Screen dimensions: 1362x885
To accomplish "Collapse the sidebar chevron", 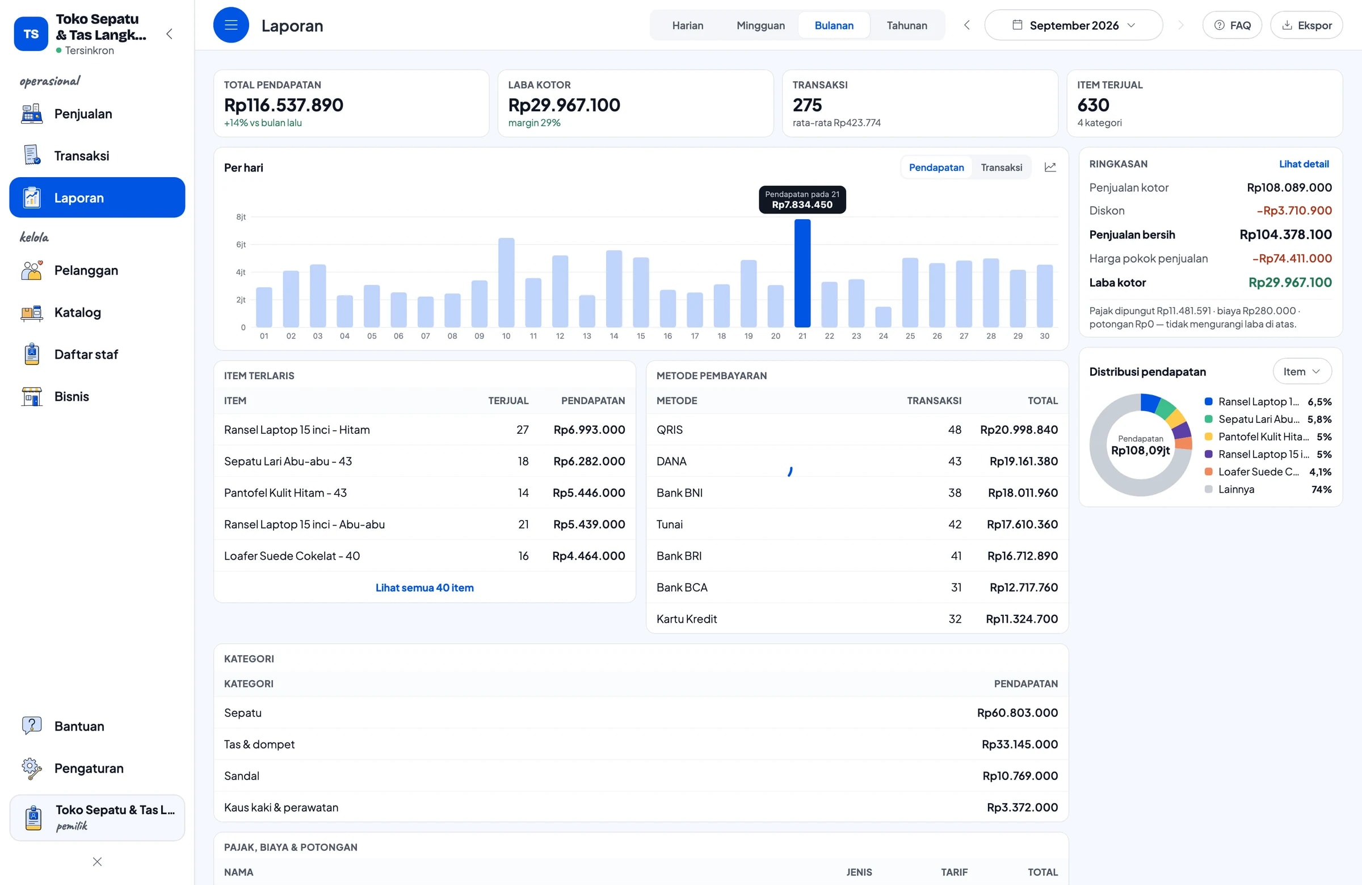I will coord(169,33).
